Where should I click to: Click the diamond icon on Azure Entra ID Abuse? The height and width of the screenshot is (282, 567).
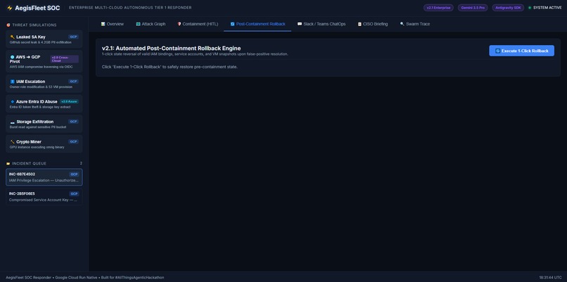[13, 101]
